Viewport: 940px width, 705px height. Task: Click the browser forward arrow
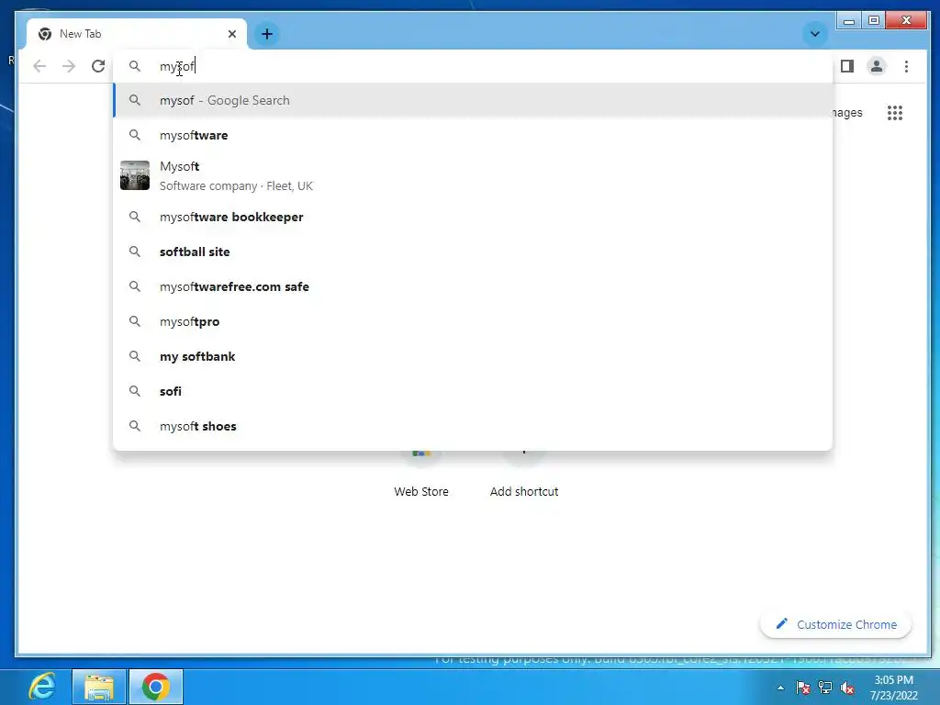click(x=69, y=66)
